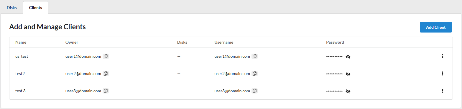
Task: Reveal the password for us_test client
Action: pos(348,57)
